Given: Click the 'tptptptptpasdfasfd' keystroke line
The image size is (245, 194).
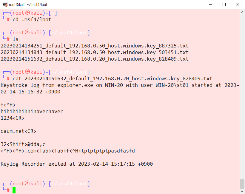Looking at the screenshot, I should click(x=68, y=151).
